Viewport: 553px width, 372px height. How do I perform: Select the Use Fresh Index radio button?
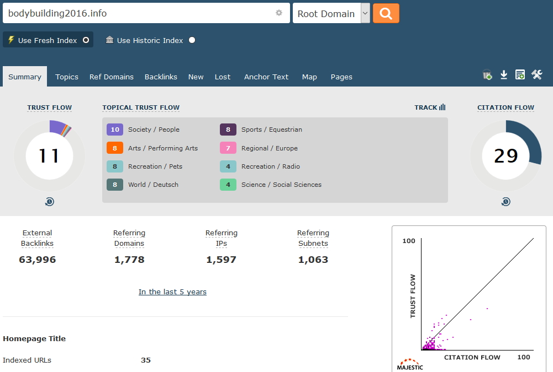[86, 40]
